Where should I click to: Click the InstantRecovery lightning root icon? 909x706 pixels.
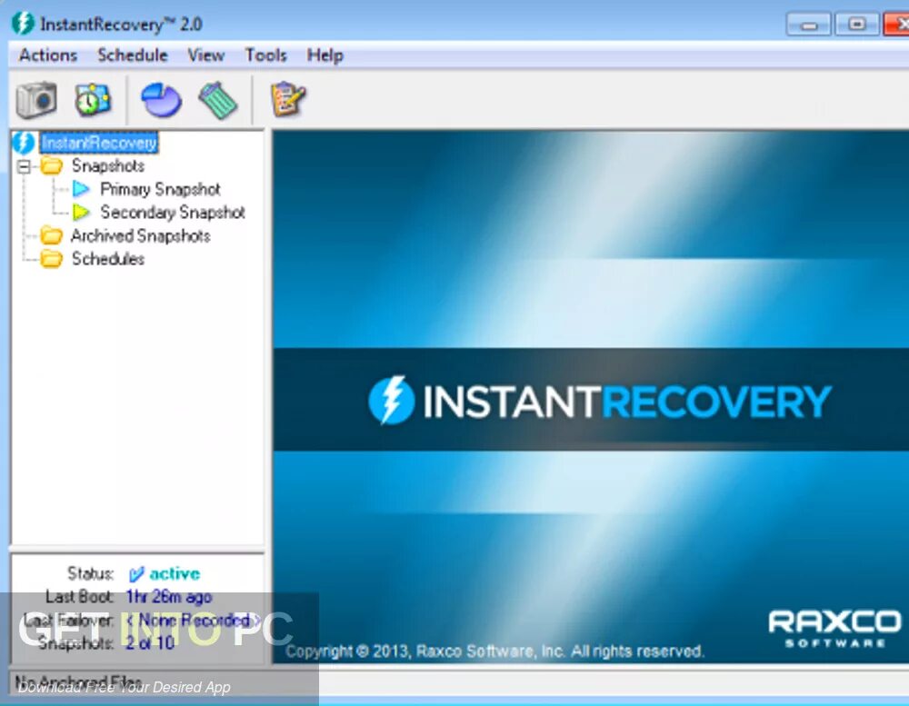(24, 143)
